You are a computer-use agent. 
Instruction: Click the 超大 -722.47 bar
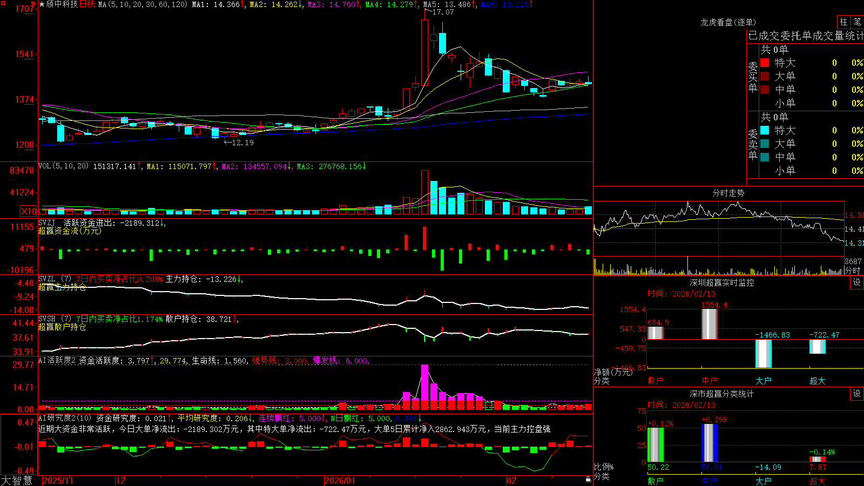click(x=818, y=347)
